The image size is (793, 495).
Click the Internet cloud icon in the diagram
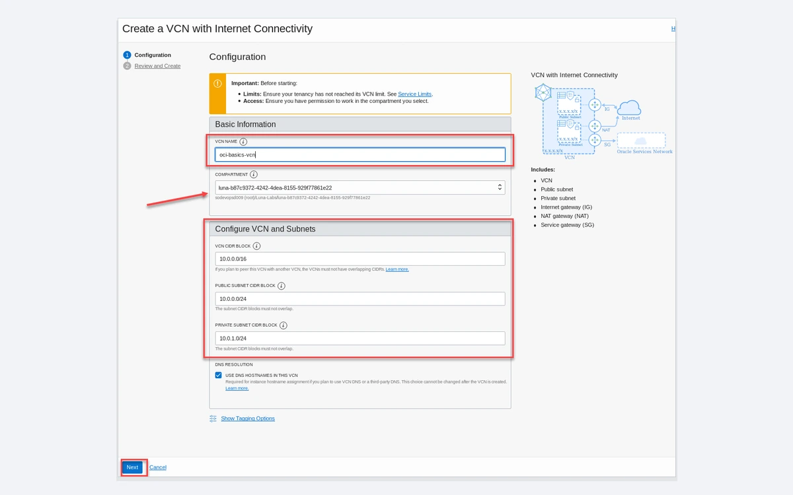(630, 106)
